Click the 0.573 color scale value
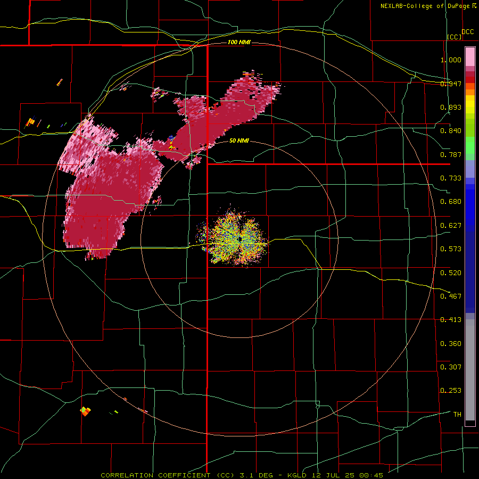 click(x=451, y=249)
